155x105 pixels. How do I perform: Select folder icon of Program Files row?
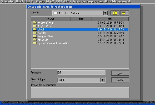tap(35, 36)
